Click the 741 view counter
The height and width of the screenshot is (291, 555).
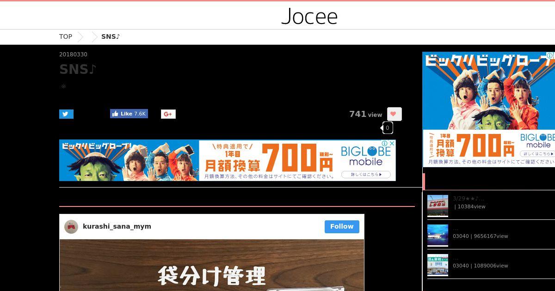coord(365,114)
